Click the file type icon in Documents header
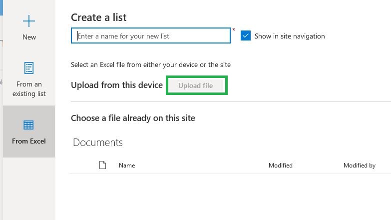This screenshot has width=391, height=220. [102, 165]
